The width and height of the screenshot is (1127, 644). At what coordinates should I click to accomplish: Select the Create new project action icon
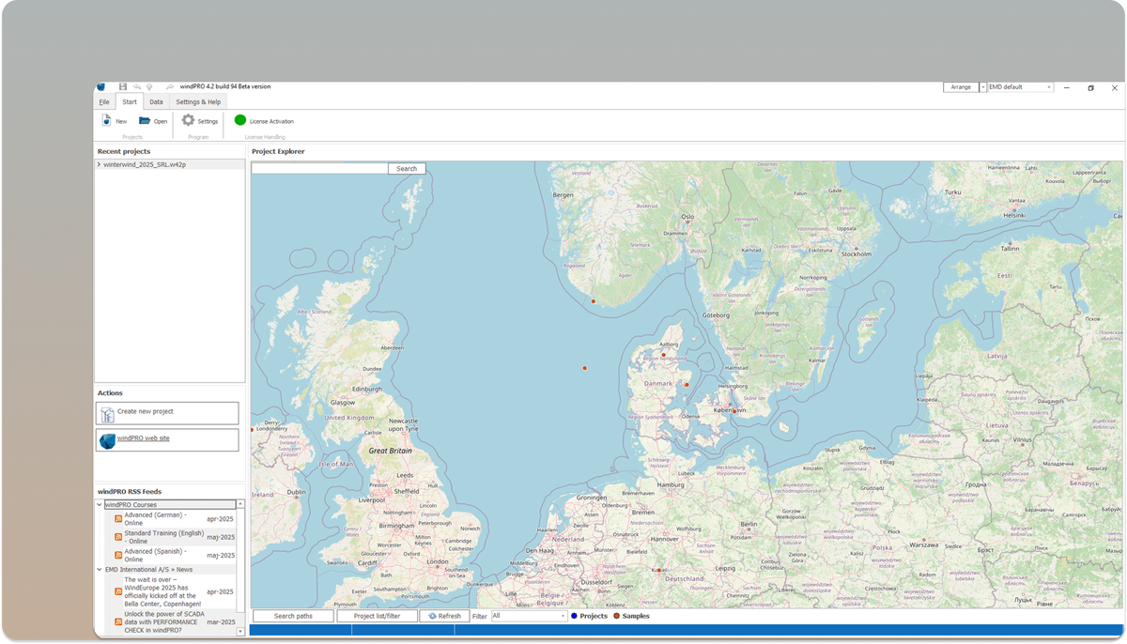pyautogui.click(x=106, y=412)
